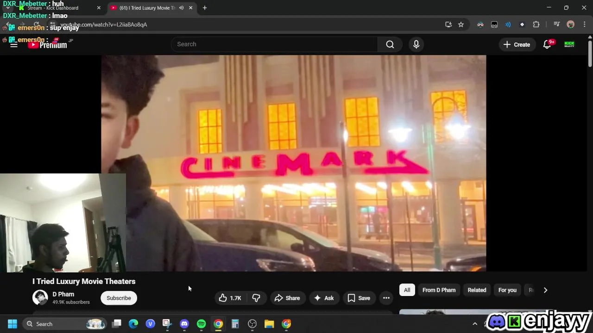Mute the YouTube tab's audio speaker

coord(182,8)
